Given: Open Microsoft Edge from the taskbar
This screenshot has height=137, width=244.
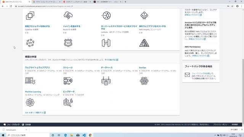Looking at the screenshot, I should 65,135.
